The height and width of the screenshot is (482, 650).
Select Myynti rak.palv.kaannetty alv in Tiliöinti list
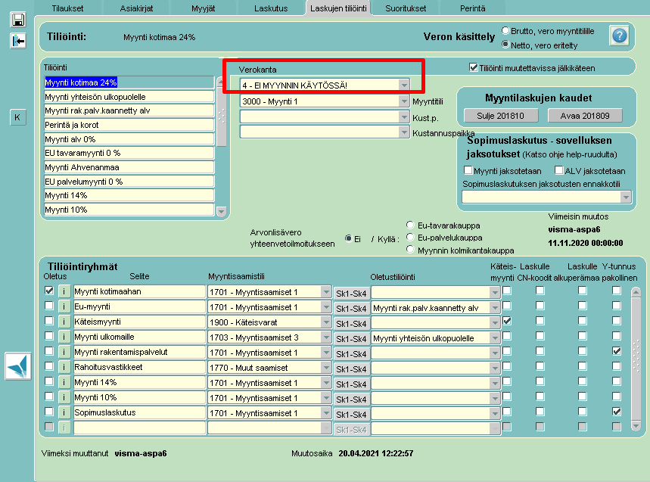pyautogui.click(x=129, y=110)
